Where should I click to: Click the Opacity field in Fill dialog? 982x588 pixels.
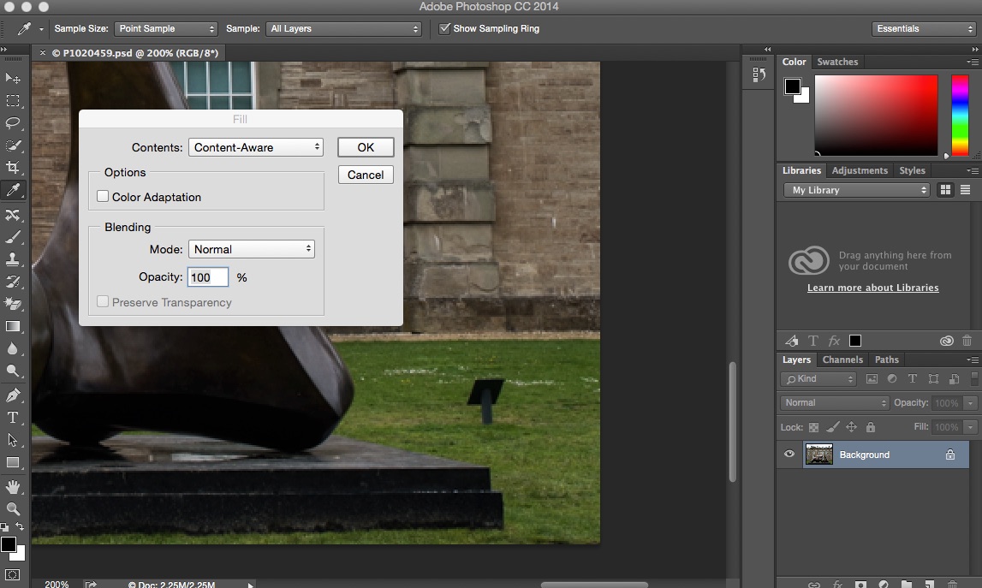208,277
